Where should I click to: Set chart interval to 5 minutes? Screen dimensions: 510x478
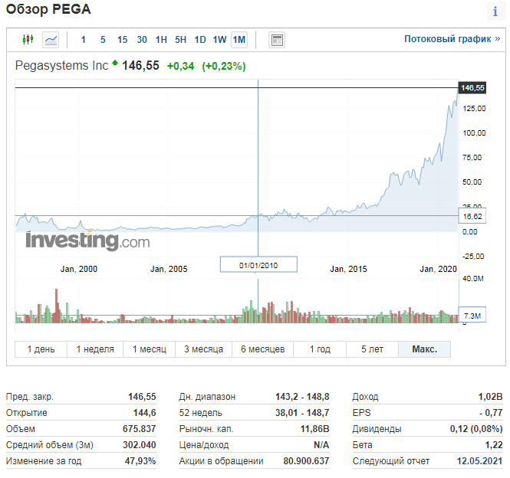click(103, 40)
